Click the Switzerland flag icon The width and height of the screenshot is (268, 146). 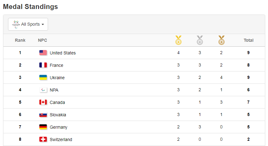(43, 140)
